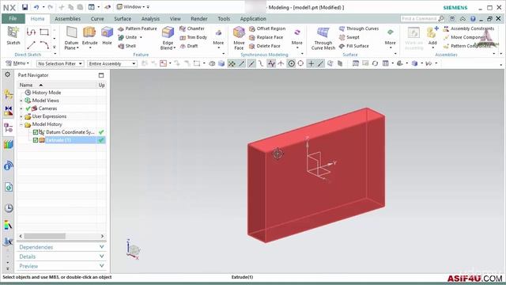Toggle Datum Coordinate System checkbox
This screenshot has width=506, height=285.
click(x=36, y=132)
